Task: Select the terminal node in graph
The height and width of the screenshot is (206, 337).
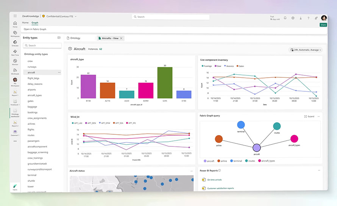Action: pos(241,125)
